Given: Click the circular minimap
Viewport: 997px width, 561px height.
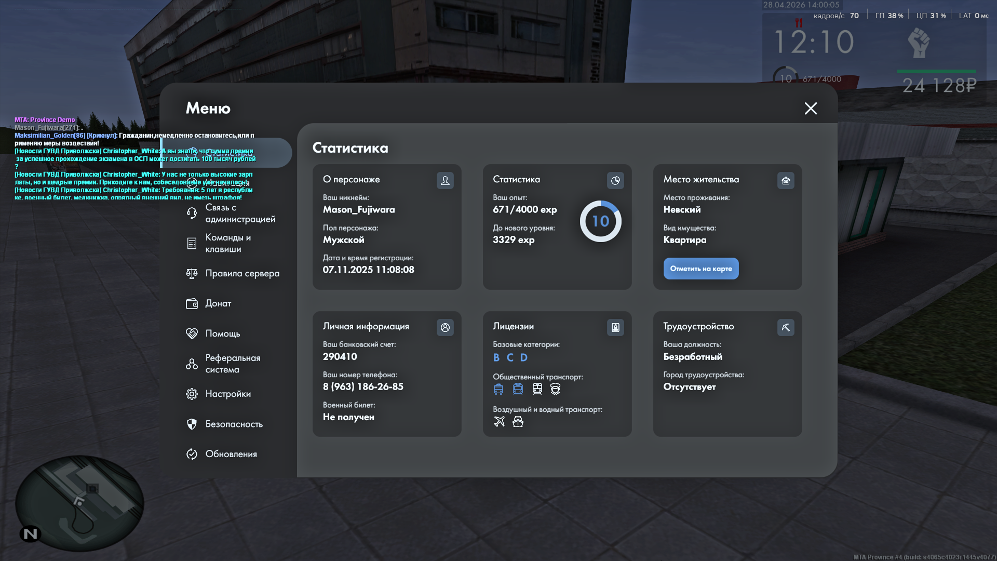Looking at the screenshot, I should tap(79, 503).
